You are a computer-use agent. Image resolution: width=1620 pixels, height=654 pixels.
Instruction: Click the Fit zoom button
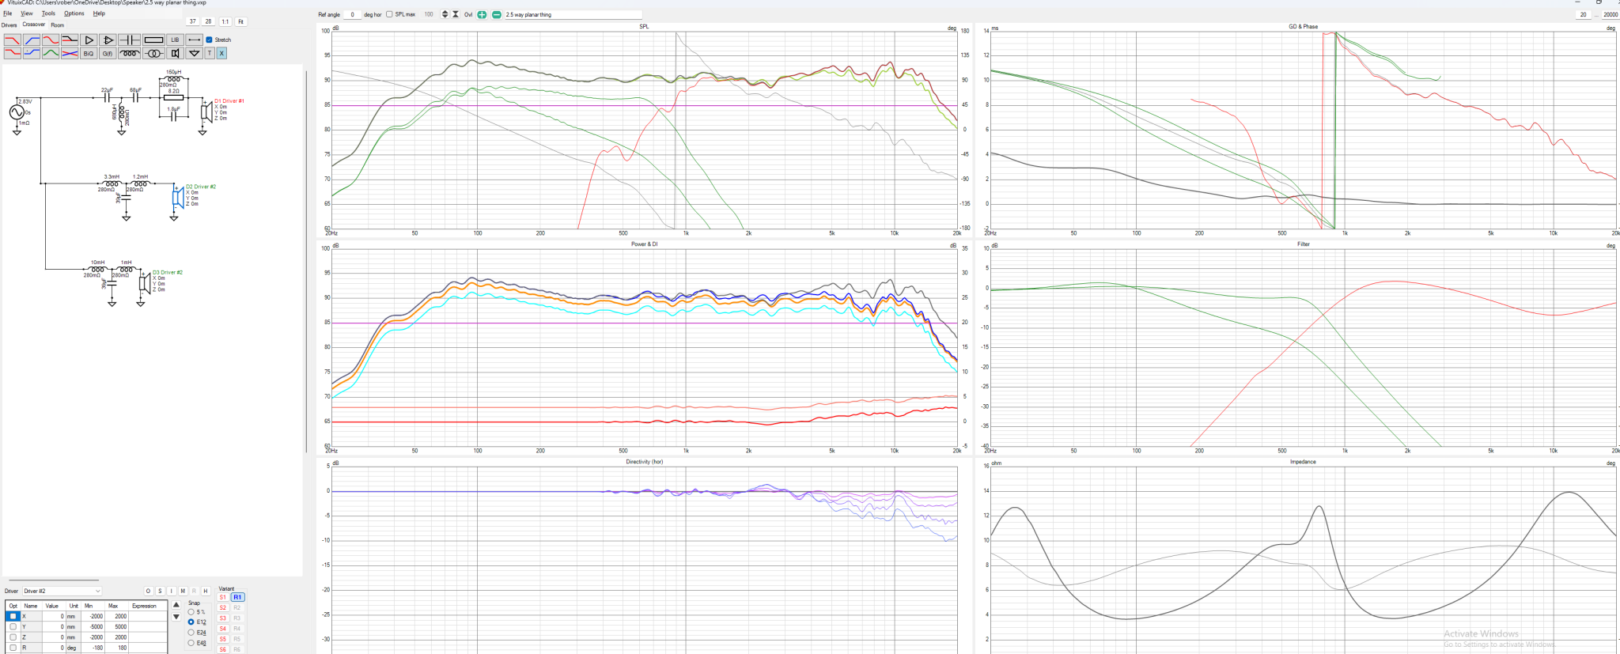[x=241, y=21]
